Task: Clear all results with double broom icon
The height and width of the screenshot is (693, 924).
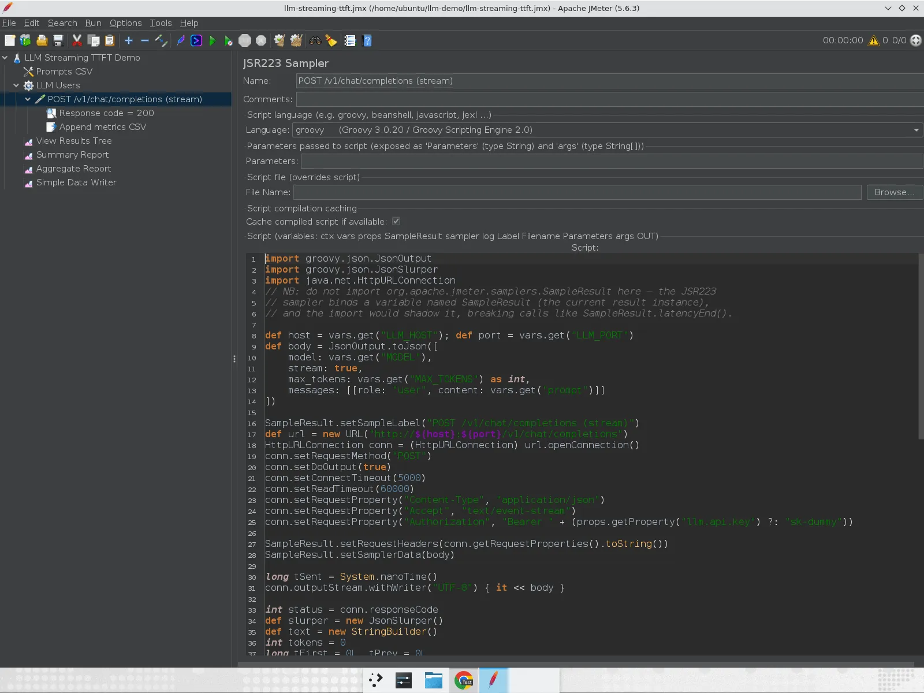Action: [x=296, y=40]
